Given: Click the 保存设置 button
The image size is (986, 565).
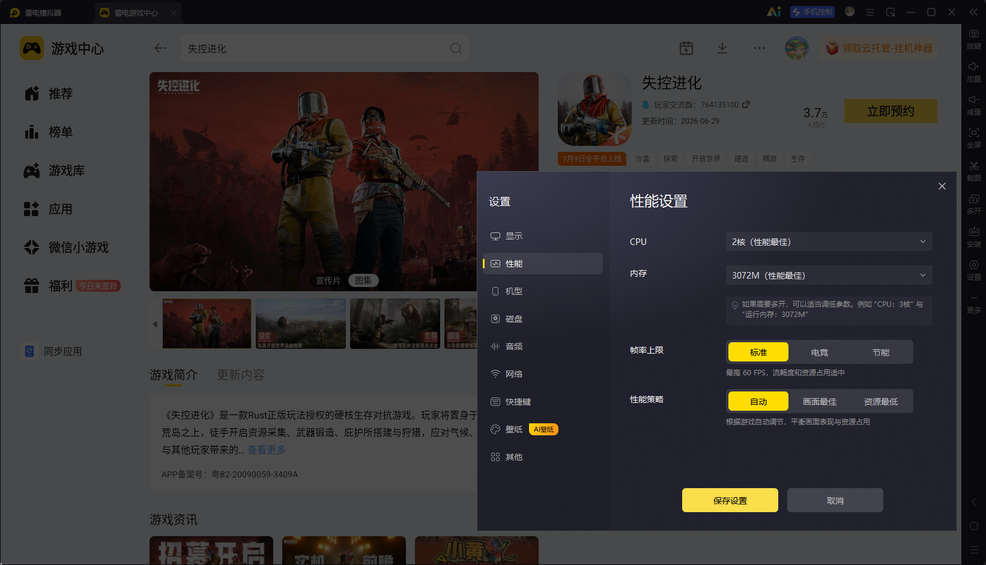Looking at the screenshot, I should pyautogui.click(x=730, y=500).
